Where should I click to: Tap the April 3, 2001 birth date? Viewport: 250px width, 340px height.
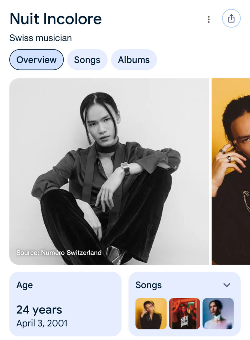[x=42, y=323]
